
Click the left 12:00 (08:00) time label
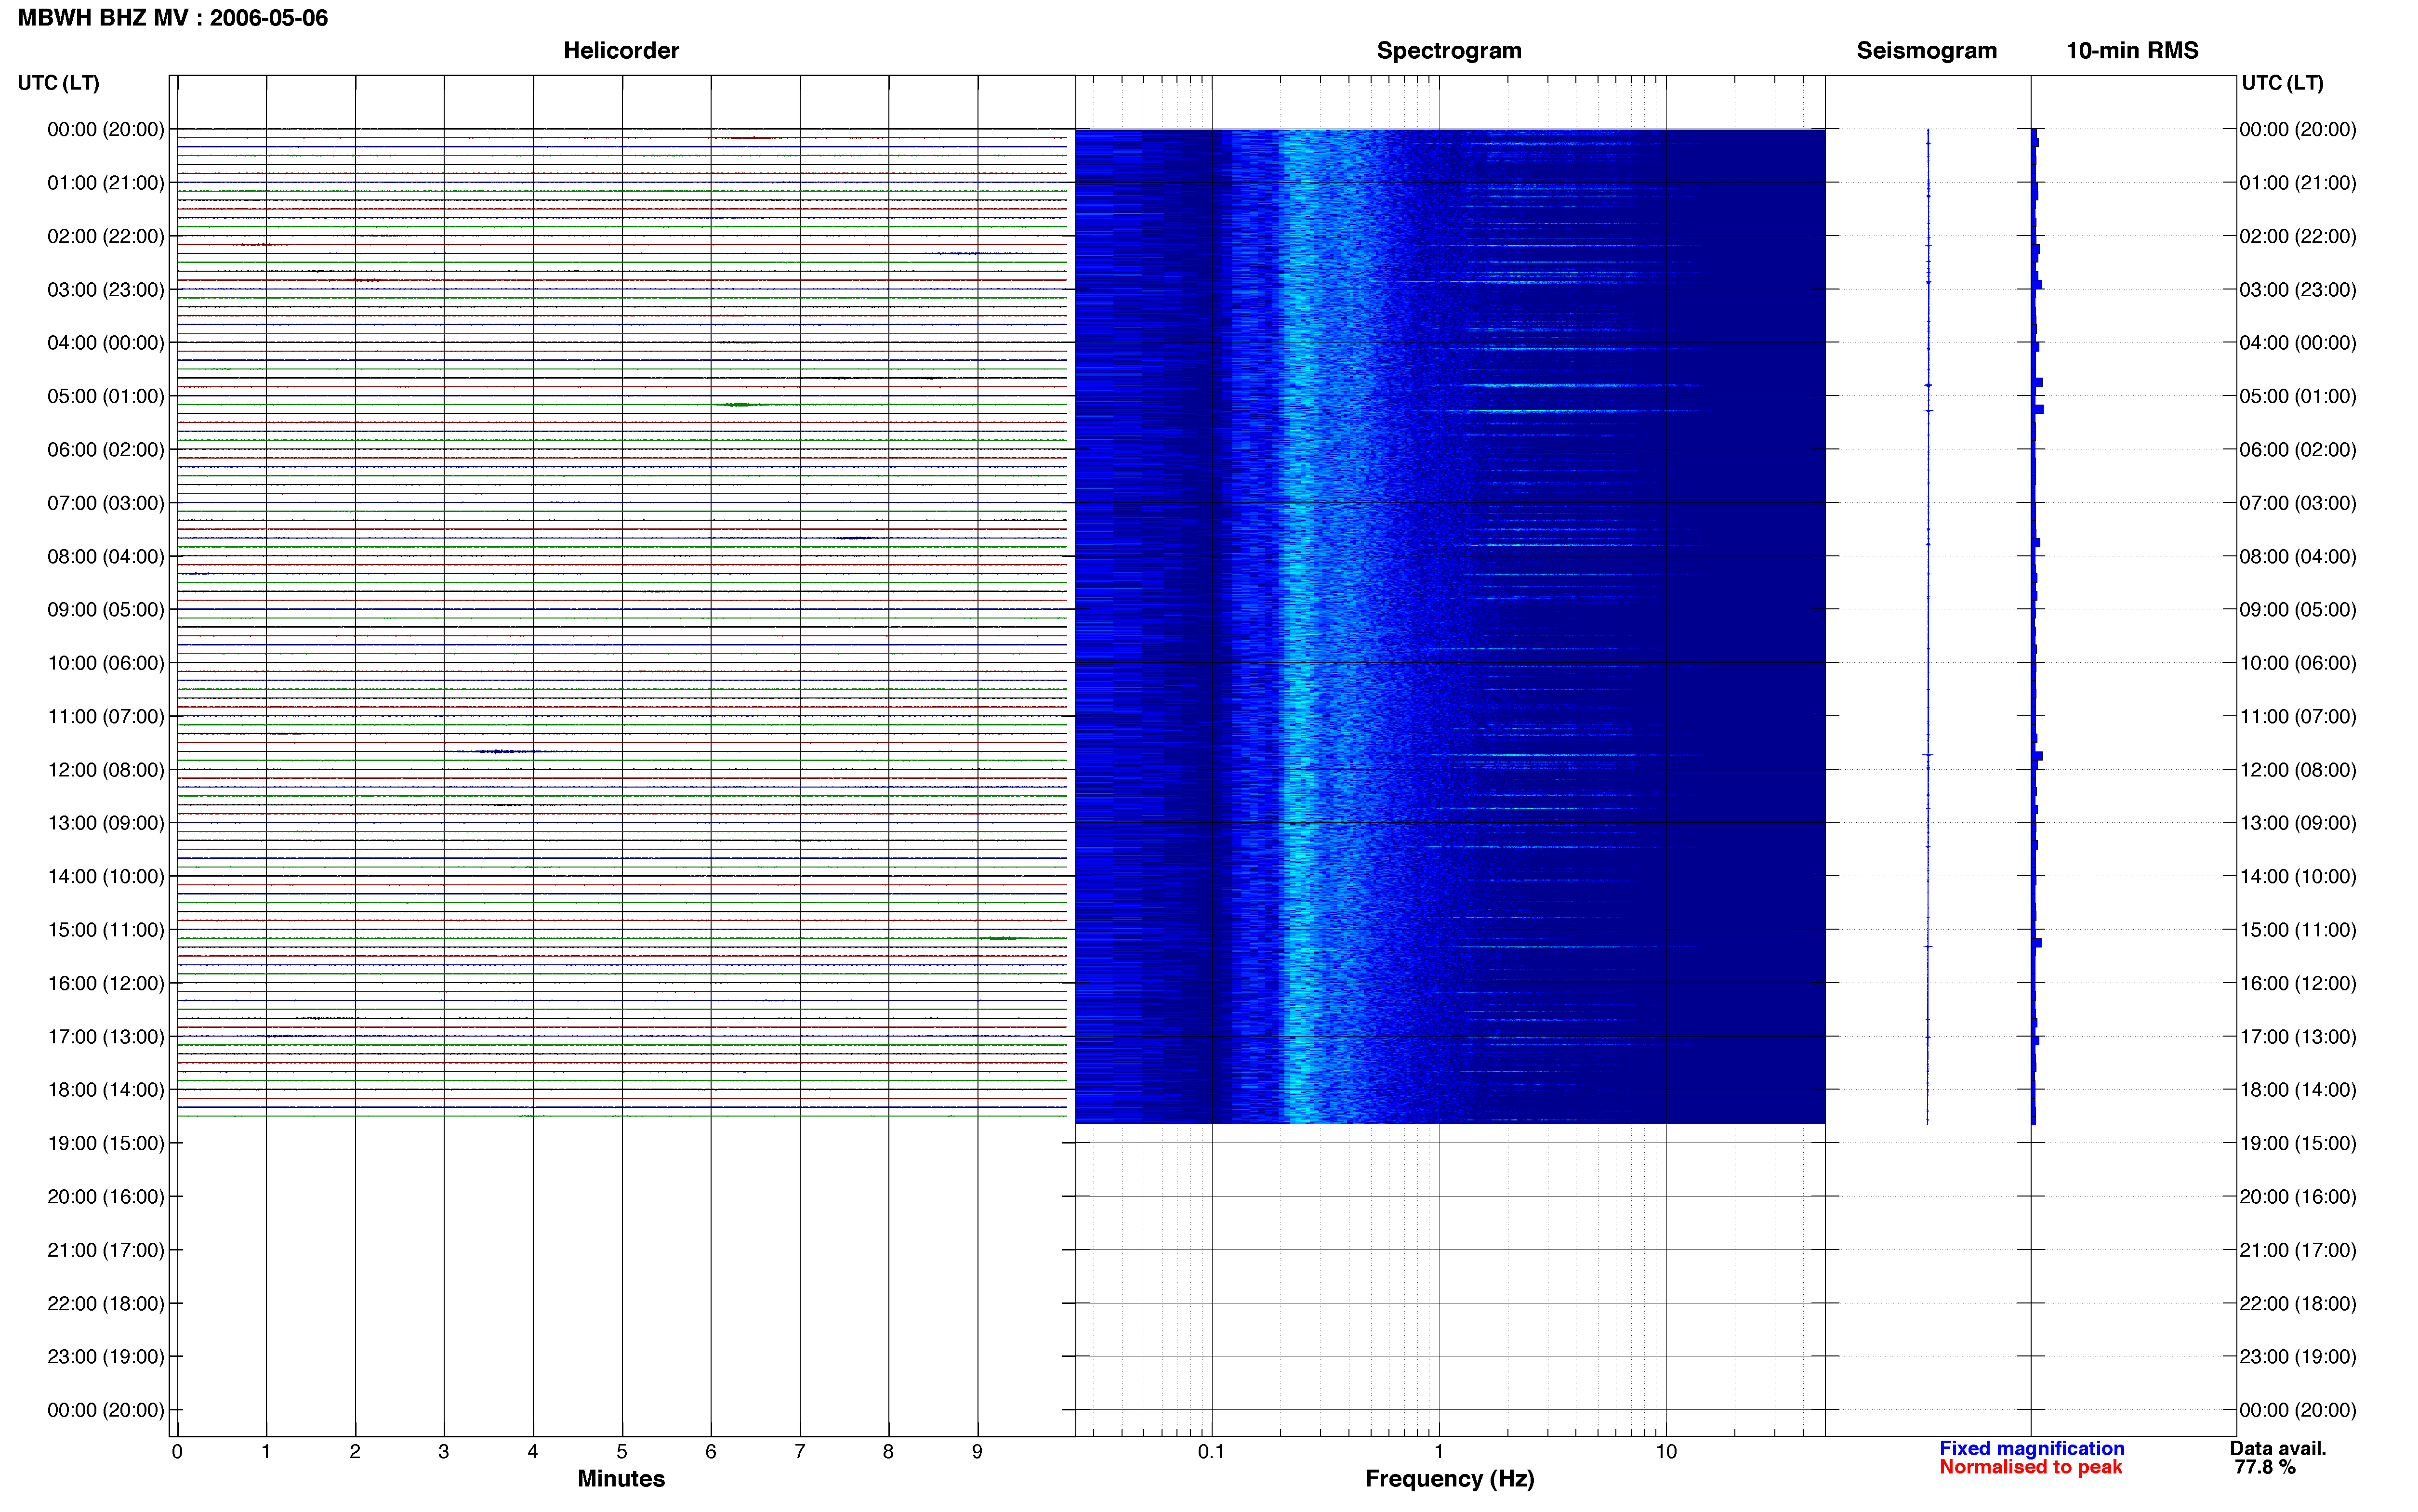(x=106, y=770)
